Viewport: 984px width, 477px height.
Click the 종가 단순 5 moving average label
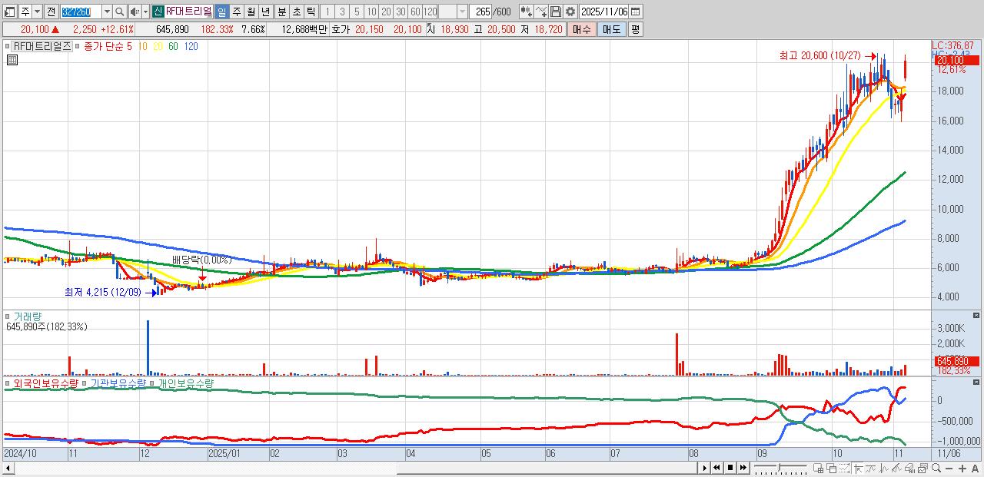click(108, 47)
